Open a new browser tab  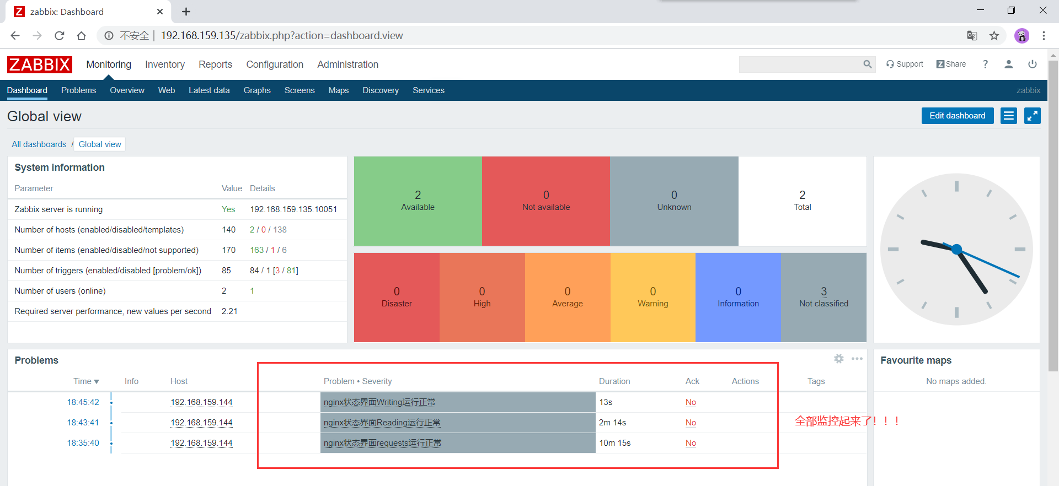186,12
